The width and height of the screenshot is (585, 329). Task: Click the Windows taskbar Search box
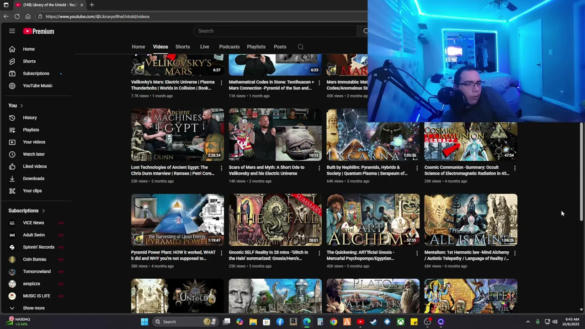pos(185,322)
